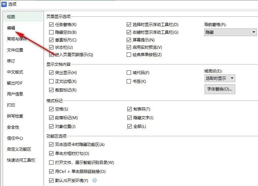258x186 pixels.
Task: Expand the 域底纹 dropdown list
Action: (x=220, y=78)
